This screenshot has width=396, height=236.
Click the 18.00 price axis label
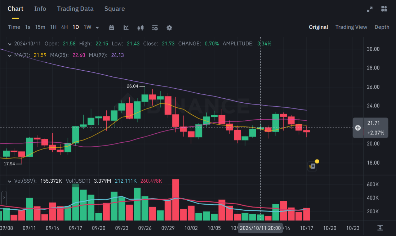(373, 163)
